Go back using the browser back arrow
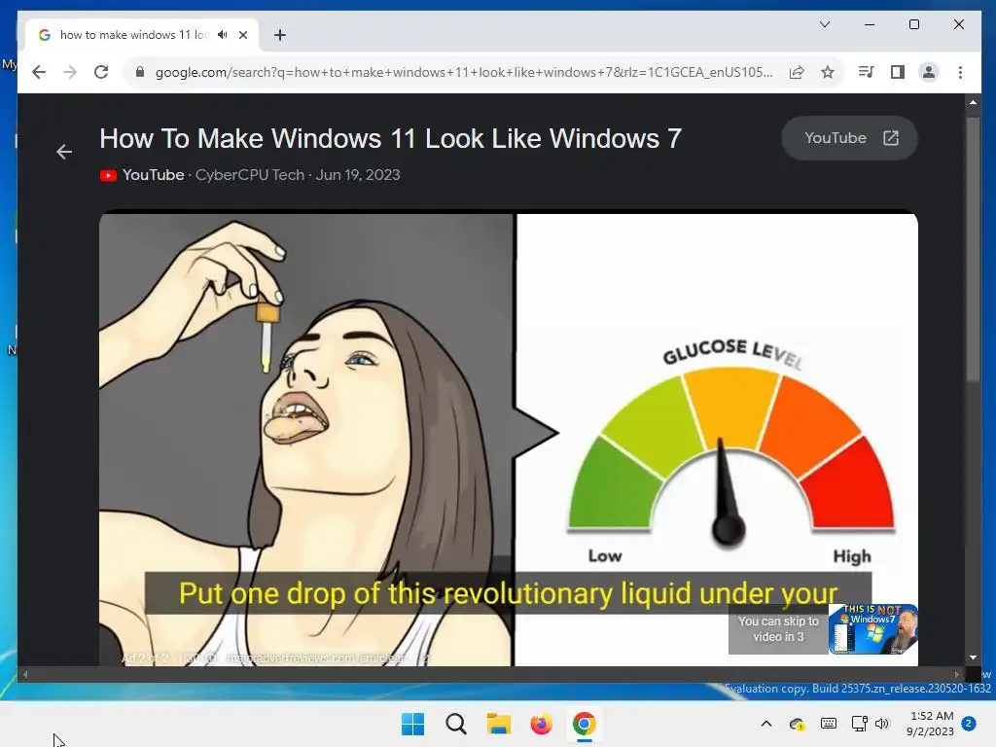This screenshot has width=996, height=747. (x=39, y=72)
